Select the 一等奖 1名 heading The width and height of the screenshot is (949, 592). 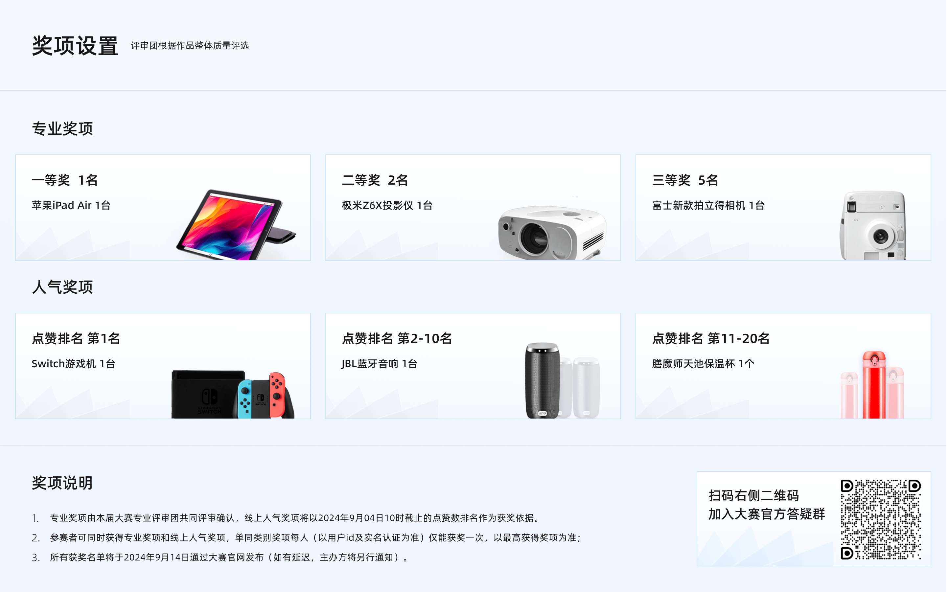point(65,180)
